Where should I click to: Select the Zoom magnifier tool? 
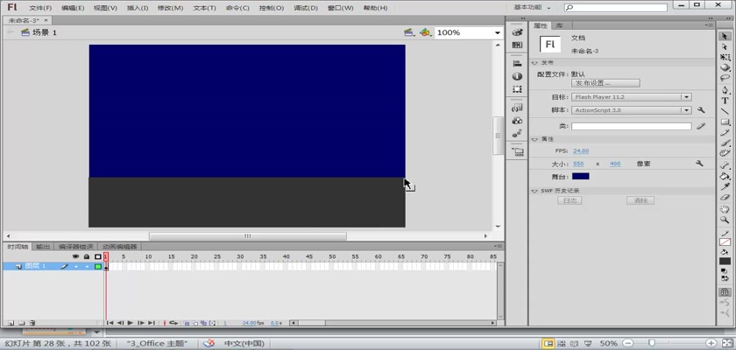[x=725, y=220]
